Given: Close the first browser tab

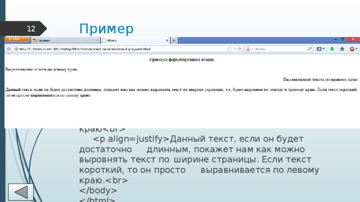Looking at the screenshot, I should [97, 40].
